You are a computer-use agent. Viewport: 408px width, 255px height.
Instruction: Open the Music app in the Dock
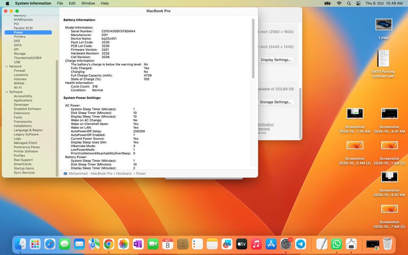point(256,244)
